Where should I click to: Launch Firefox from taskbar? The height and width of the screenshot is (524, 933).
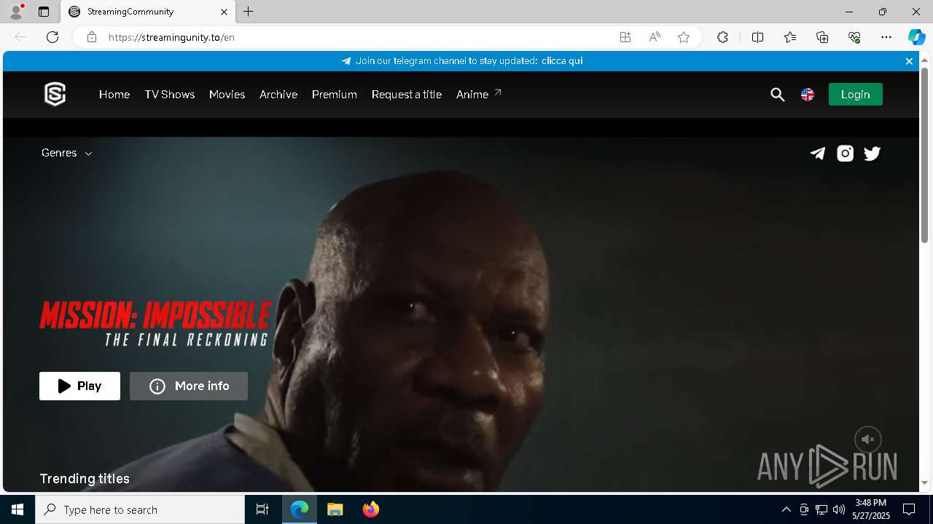[x=371, y=509]
